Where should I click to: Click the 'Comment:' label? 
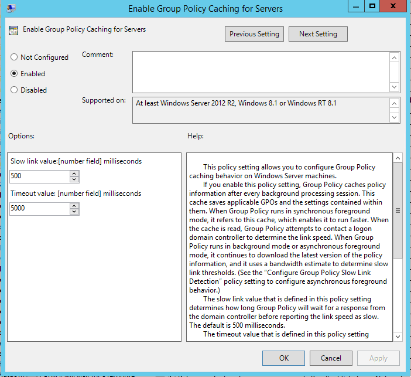point(98,55)
